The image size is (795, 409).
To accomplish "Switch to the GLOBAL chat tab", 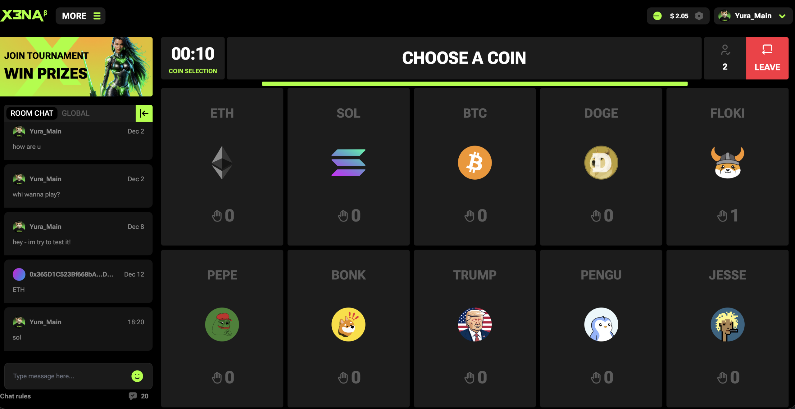I will pos(75,113).
